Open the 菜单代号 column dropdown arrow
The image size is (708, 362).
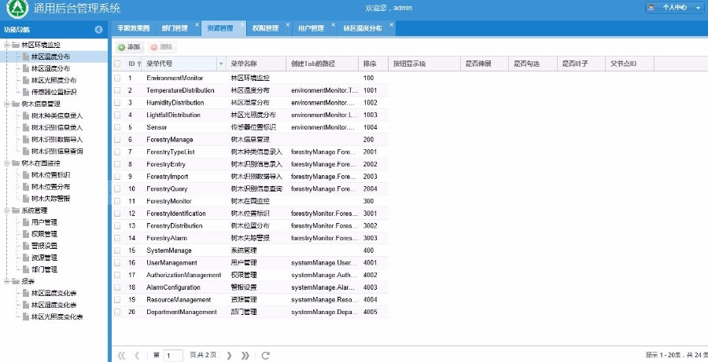(221, 64)
